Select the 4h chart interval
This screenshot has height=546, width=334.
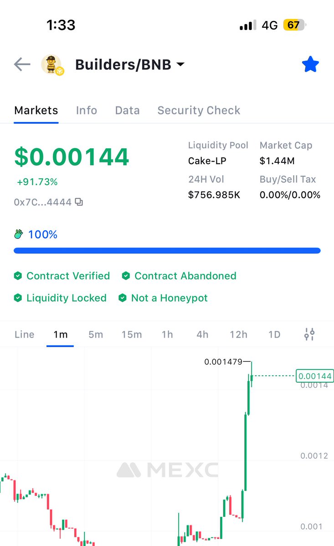pos(202,334)
